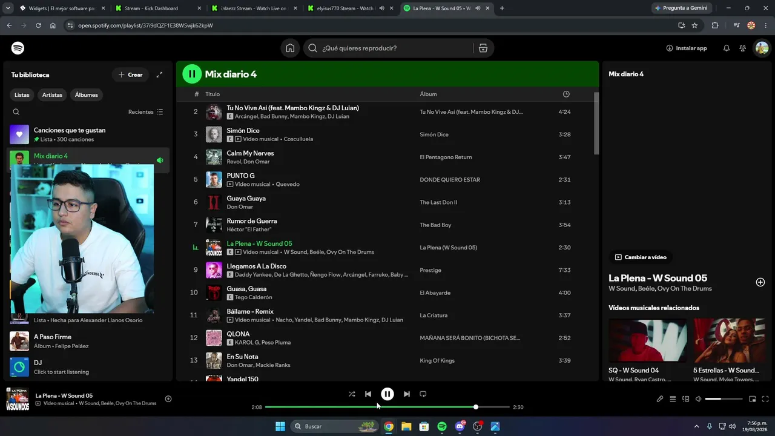Expand Tu biblioteca to full view
This screenshot has width=775, height=436.
click(159, 74)
